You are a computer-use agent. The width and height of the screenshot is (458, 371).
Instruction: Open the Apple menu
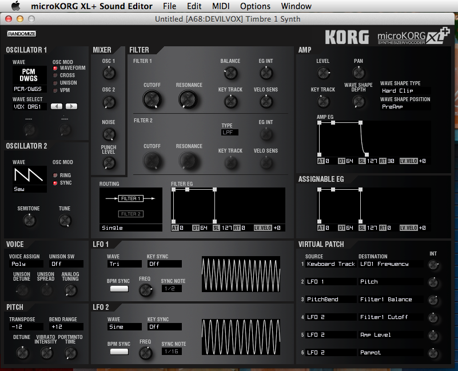tap(16, 6)
